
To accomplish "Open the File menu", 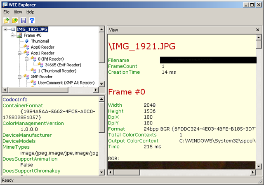I will point(7,12).
